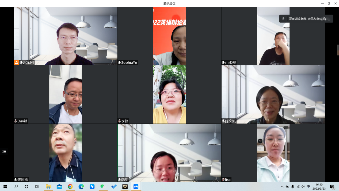Toggle the system volume icon in tray
The height and width of the screenshot is (191, 339).
coord(303,187)
